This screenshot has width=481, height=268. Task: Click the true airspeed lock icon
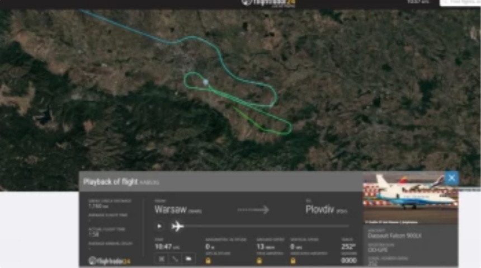(x=260, y=261)
